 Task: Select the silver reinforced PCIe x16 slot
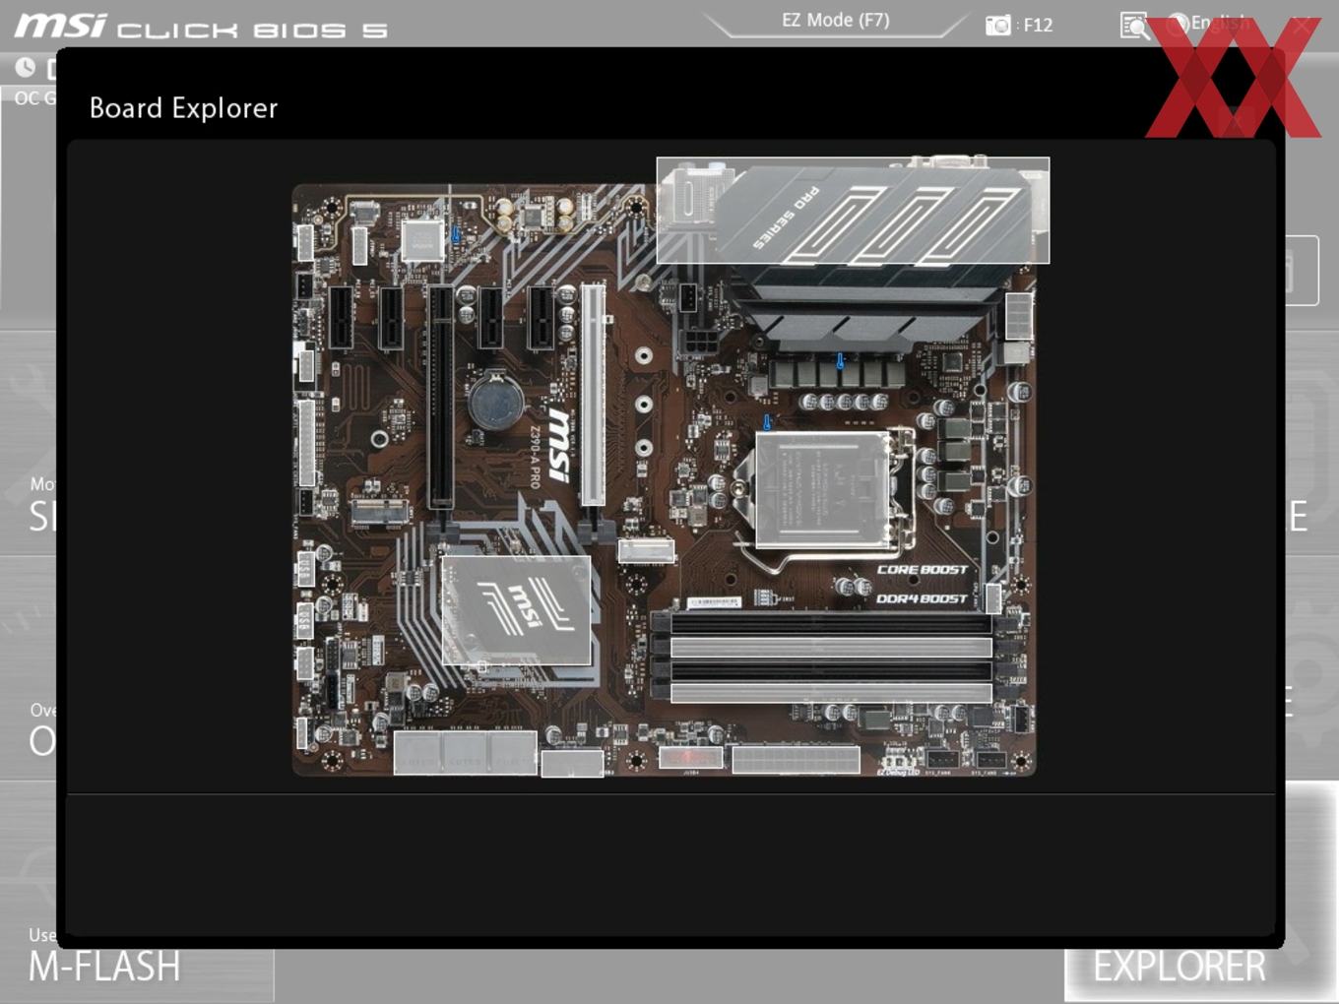tap(593, 395)
